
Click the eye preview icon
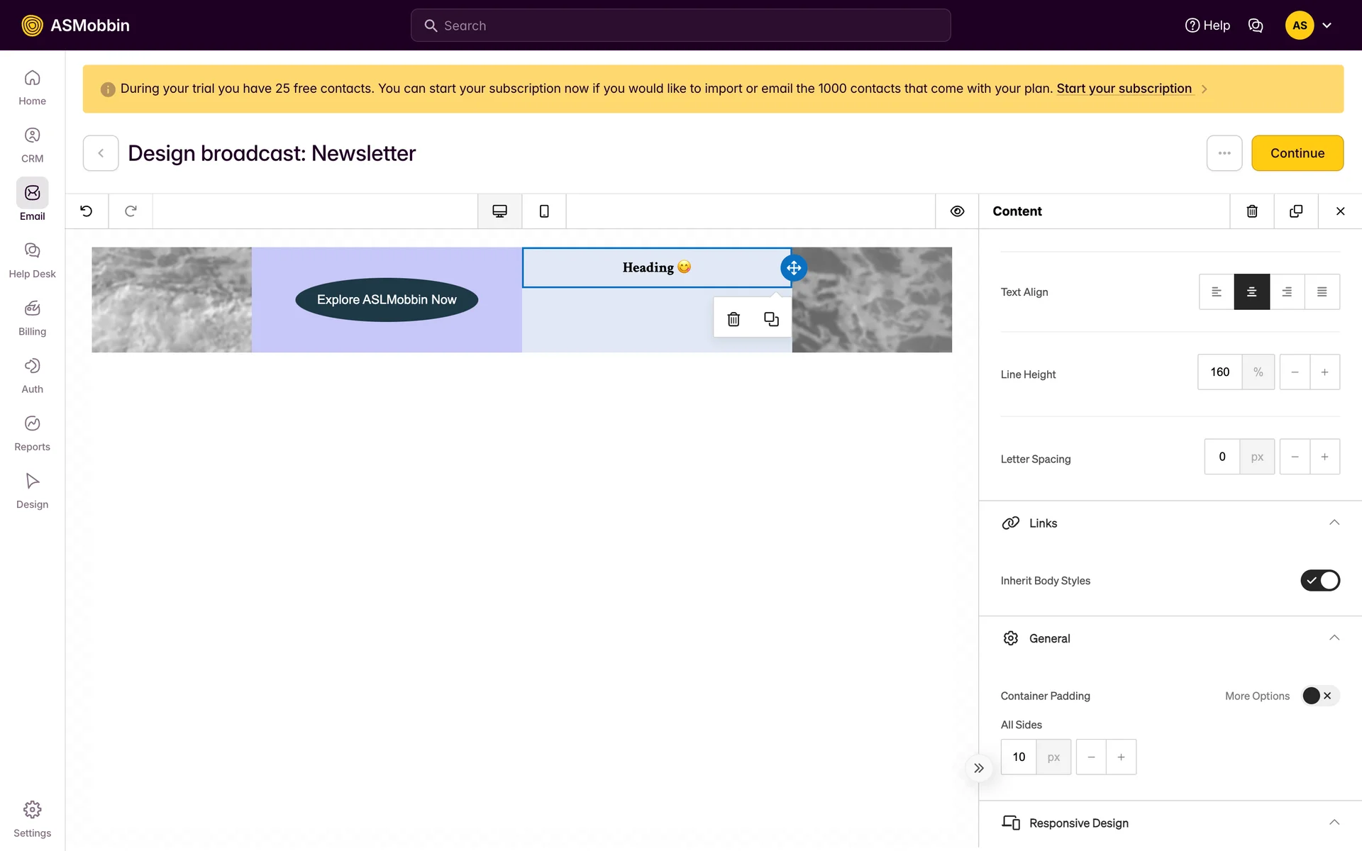point(957,211)
